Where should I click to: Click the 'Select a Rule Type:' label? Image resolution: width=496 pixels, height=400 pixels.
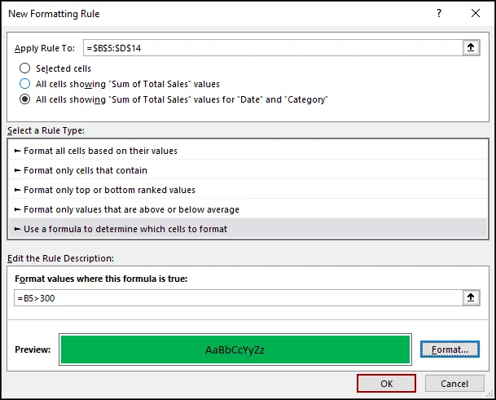coord(46,130)
